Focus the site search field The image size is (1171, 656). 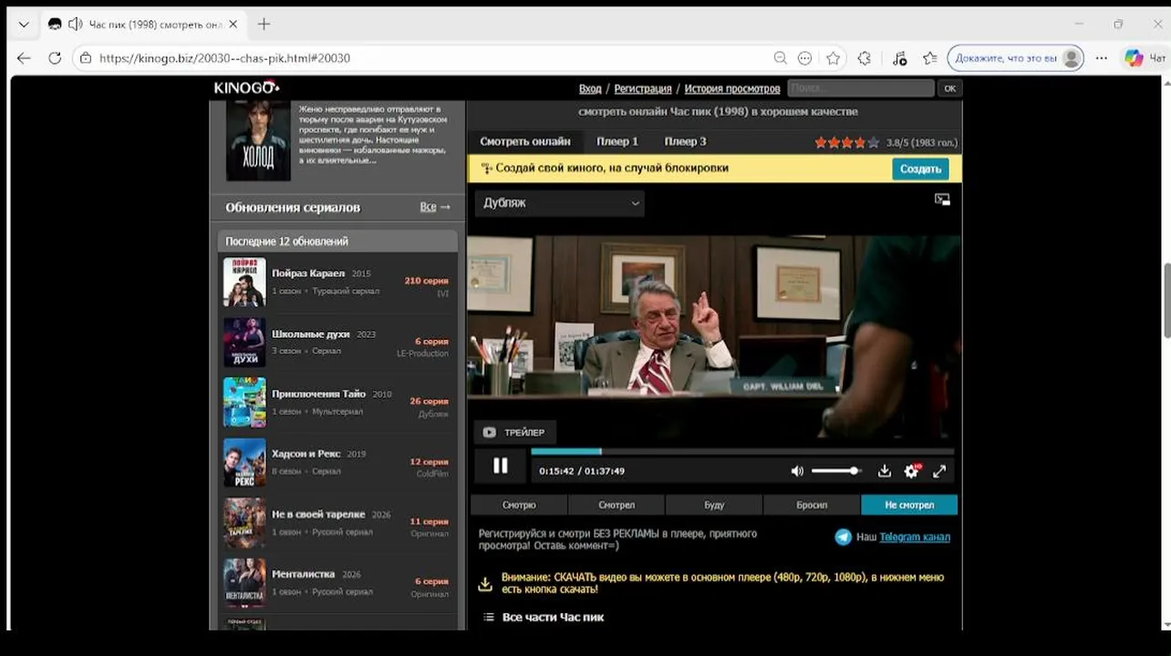[x=861, y=88]
